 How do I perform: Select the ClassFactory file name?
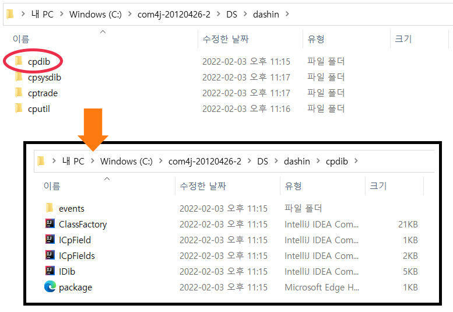[x=83, y=225]
